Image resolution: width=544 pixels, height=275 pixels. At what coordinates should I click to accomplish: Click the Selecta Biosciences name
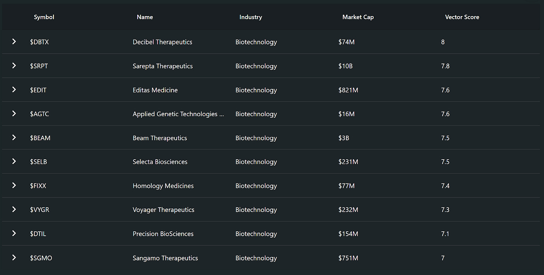[x=160, y=162]
